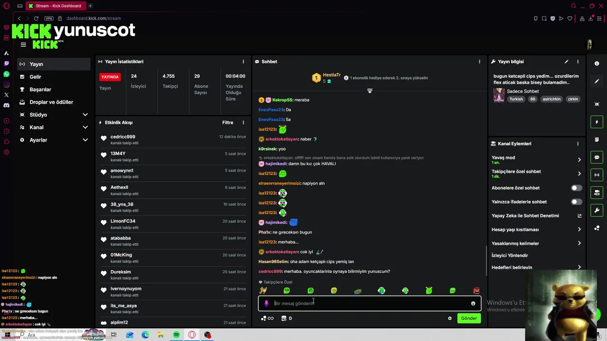Click the note document icon in right toolbar

tap(597, 140)
